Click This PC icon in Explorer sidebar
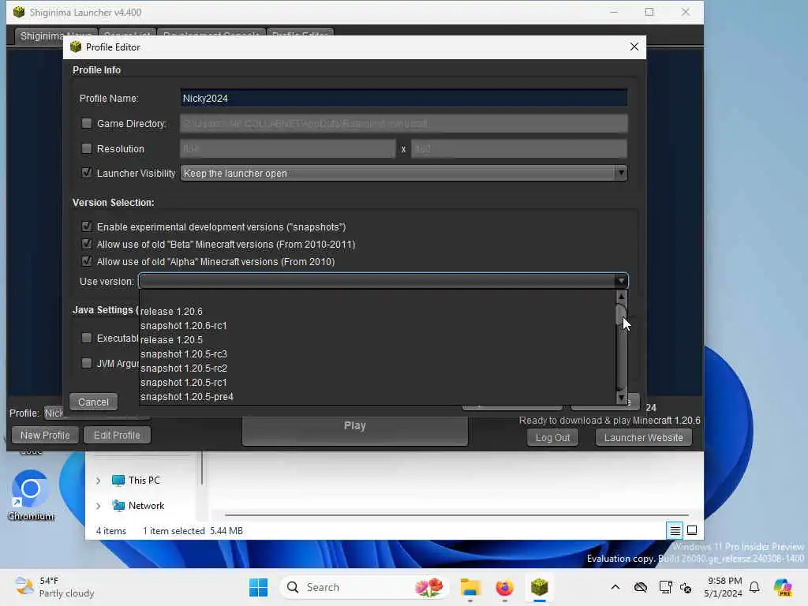Viewport: 808px width, 606px height. tap(118, 481)
